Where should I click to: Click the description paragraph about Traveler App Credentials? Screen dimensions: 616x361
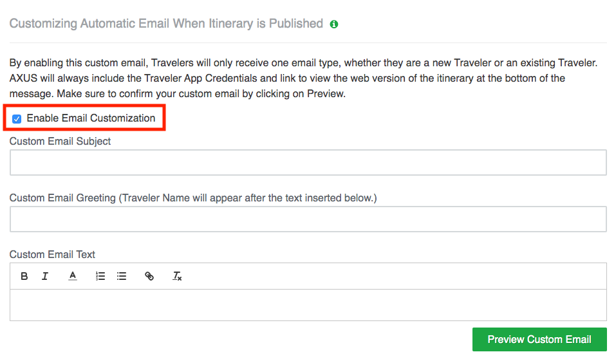coord(303,78)
